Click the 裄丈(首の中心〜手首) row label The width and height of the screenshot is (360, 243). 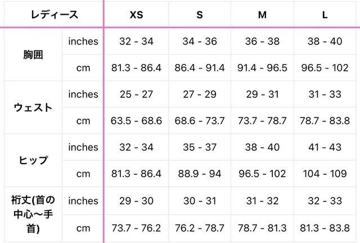click(32, 214)
